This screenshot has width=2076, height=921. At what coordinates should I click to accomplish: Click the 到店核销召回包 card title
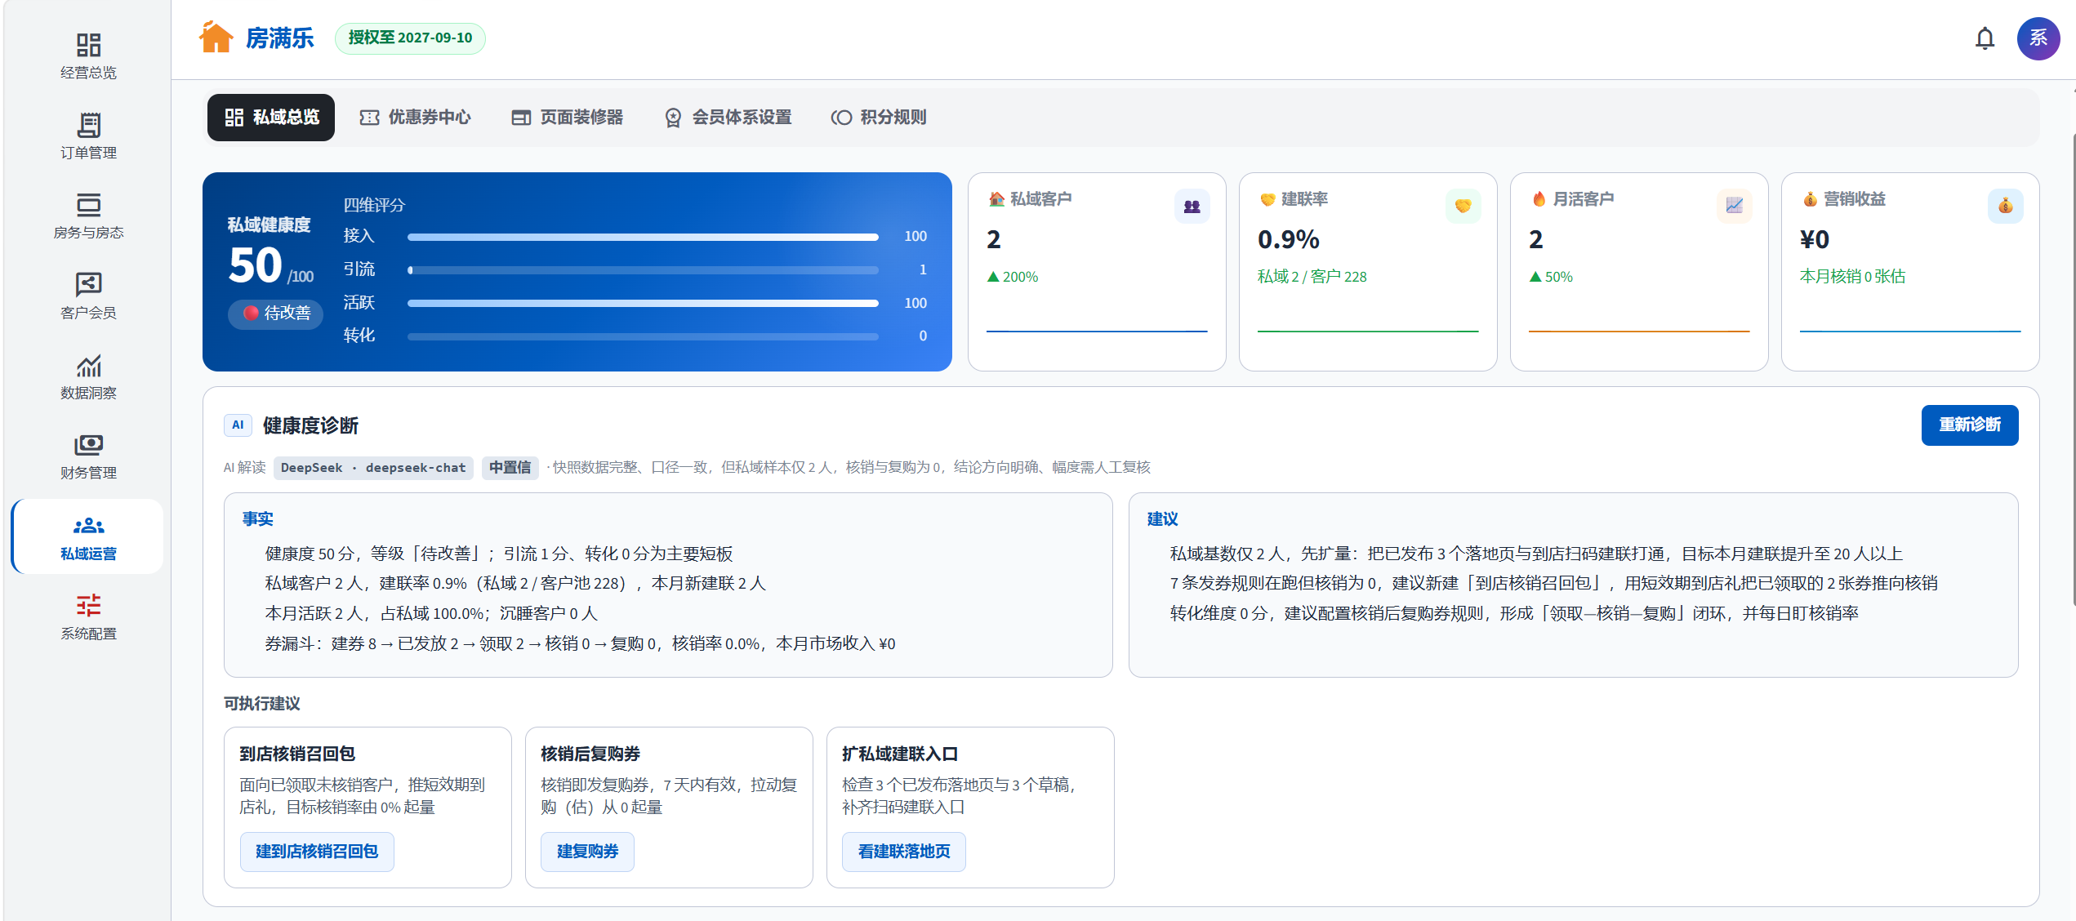click(297, 754)
